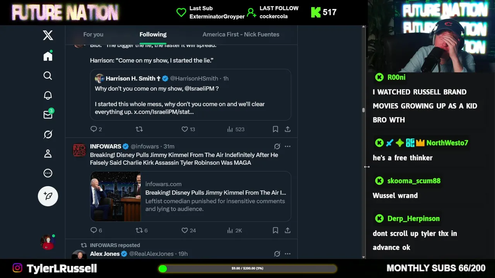
Task: View analytics showing 523 views
Action: point(236,129)
